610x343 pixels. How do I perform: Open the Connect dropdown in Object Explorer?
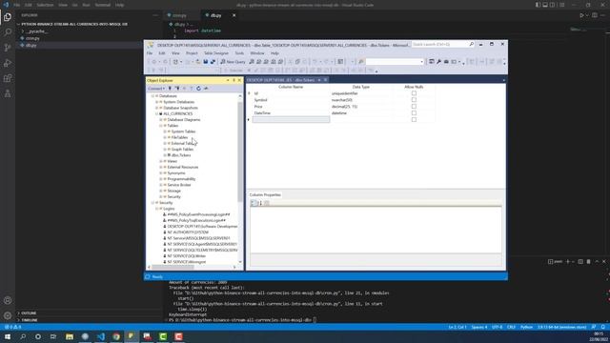(156, 89)
